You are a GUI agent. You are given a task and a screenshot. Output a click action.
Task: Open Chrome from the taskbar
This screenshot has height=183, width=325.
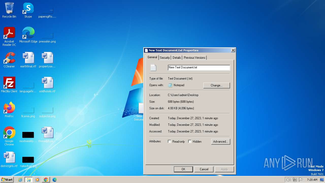click(46, 180)
